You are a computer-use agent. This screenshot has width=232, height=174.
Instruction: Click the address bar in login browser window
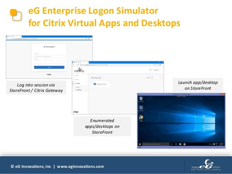click(x=49, y=39)
